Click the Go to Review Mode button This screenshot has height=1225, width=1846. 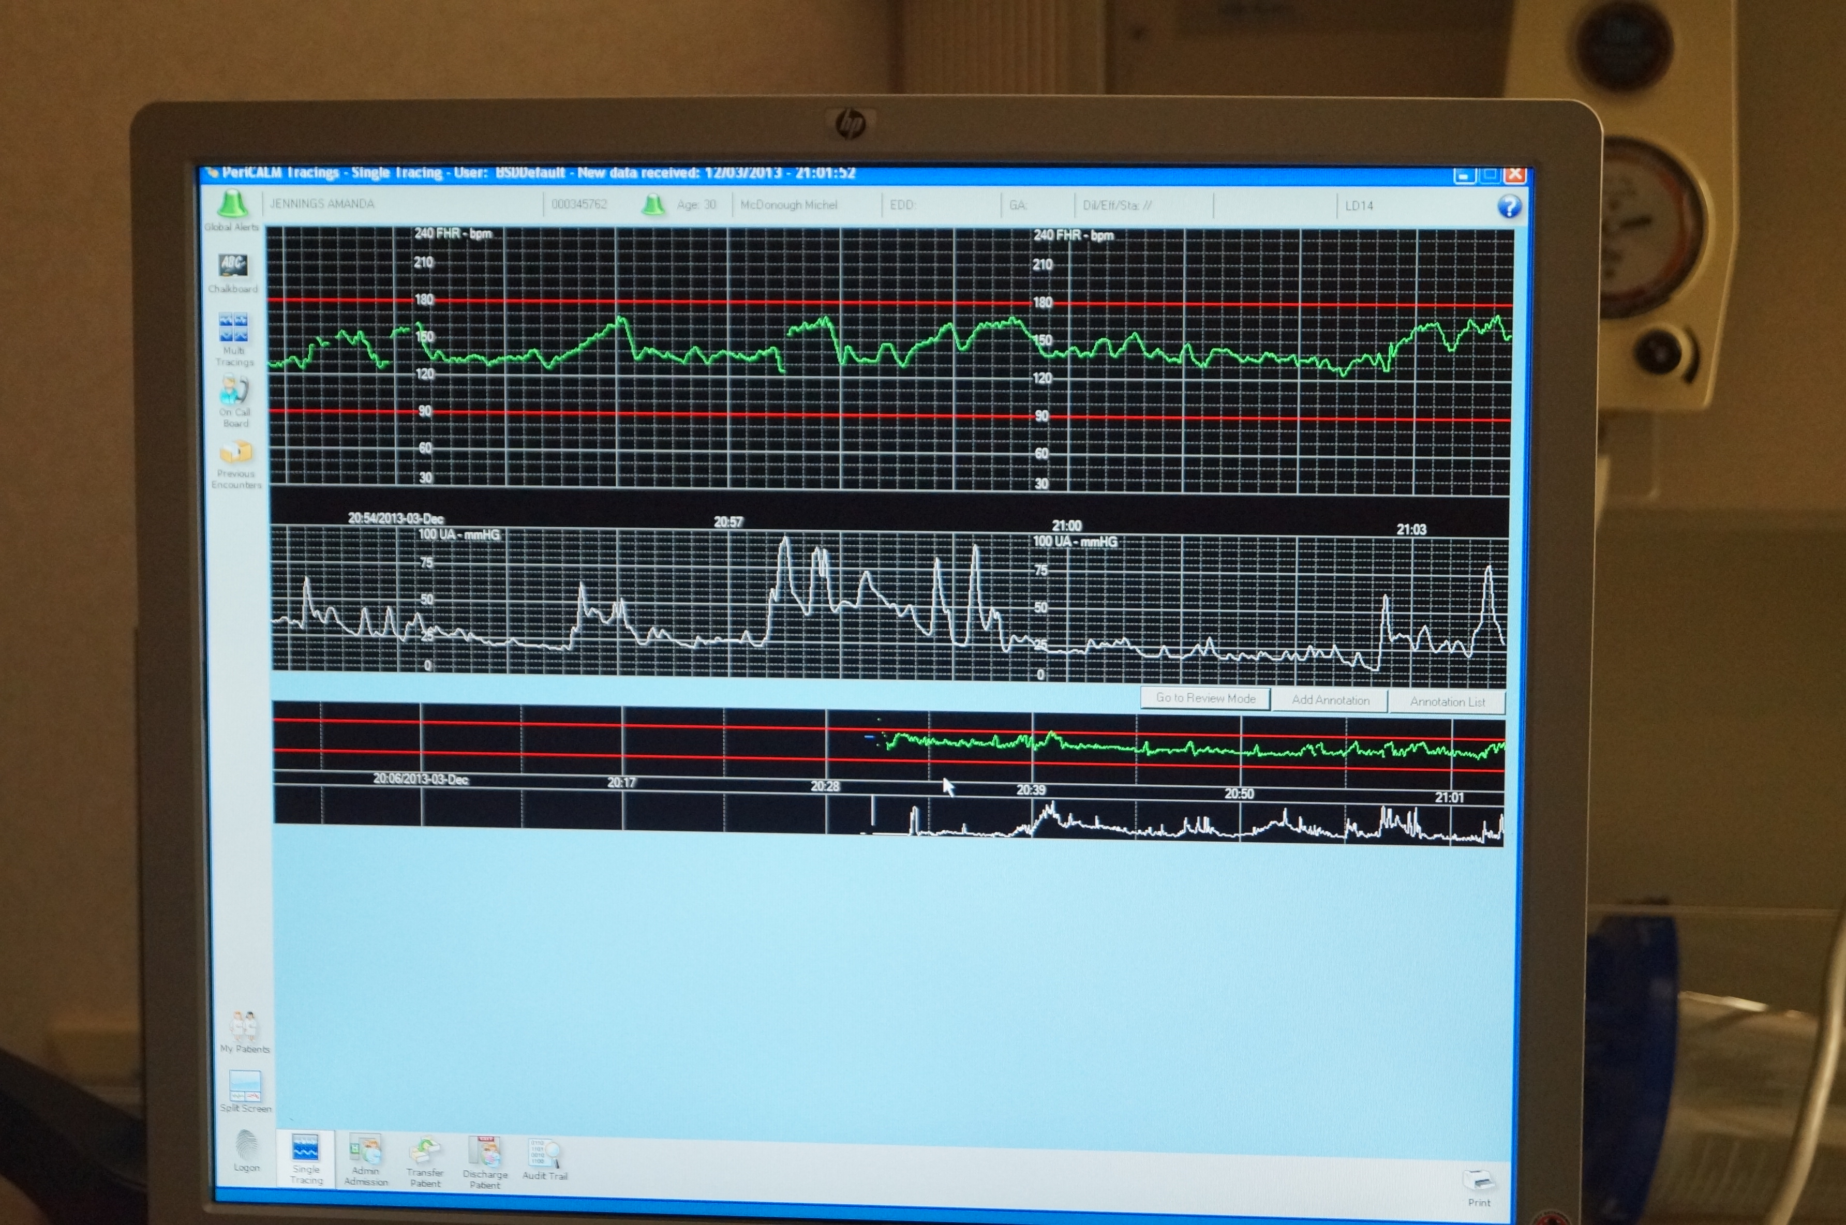[1205, 698]
